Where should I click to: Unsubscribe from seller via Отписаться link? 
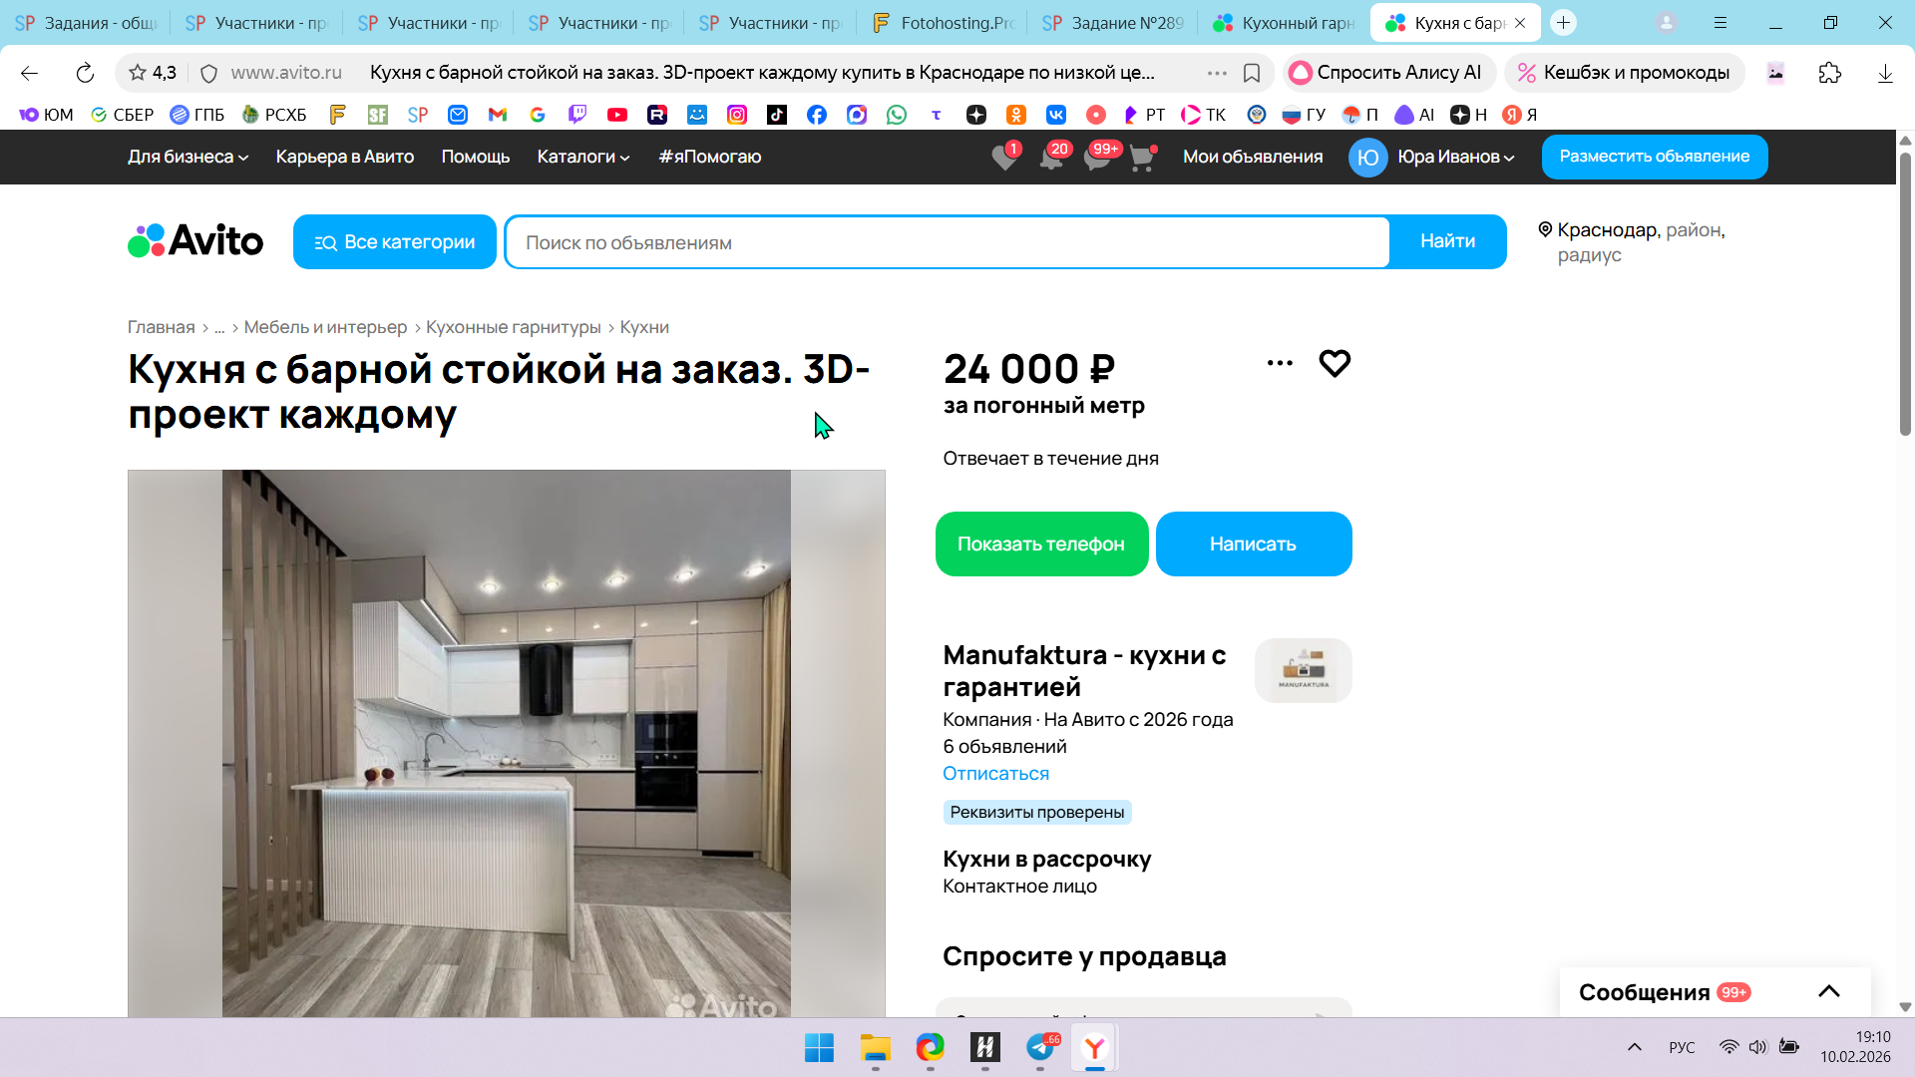[x=995, y=774]
